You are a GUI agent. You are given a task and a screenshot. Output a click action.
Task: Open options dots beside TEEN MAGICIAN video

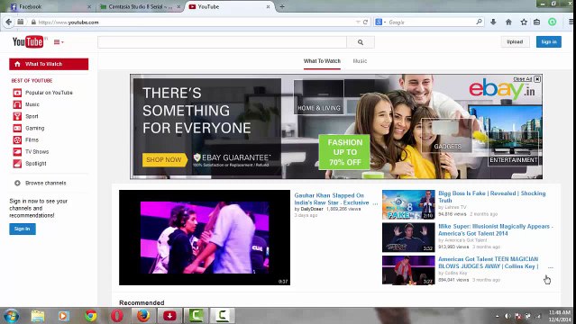click(x=550, y=267)
